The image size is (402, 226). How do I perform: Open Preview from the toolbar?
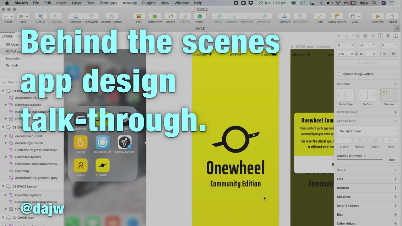coord(378,16)
